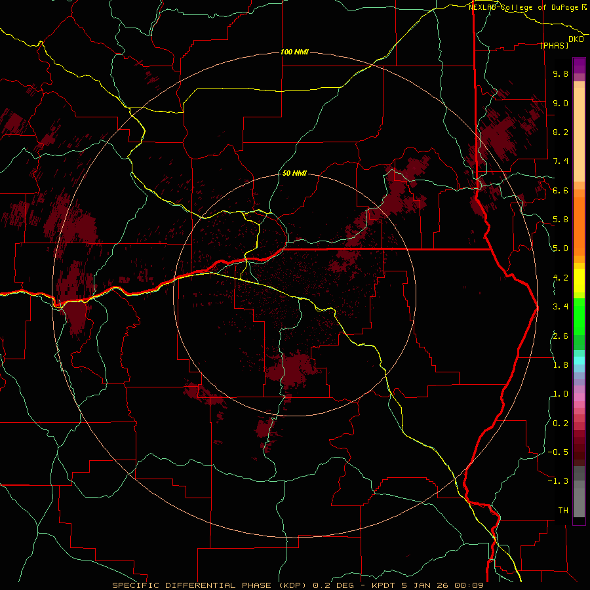This screenshot has height=590, width=590.
Task: Click the "7.4" scale value
Action: [560, 161]
